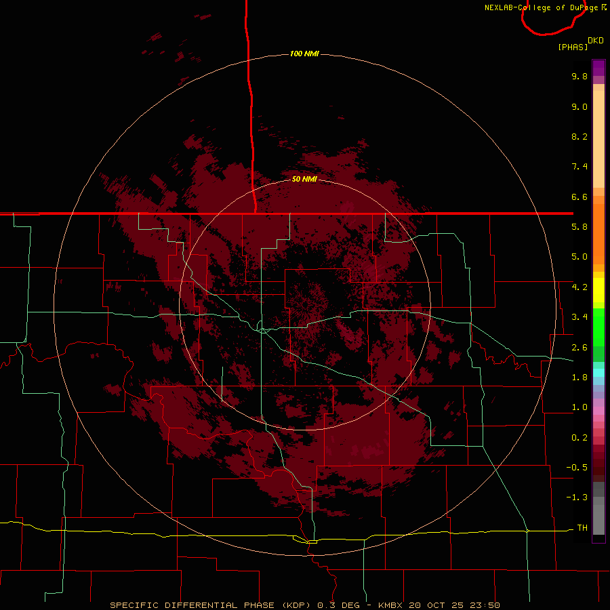Viewport: 610px width, 610px height.
Task: Click the 5.0 value on color scale
Action: (x=579, y=257)
